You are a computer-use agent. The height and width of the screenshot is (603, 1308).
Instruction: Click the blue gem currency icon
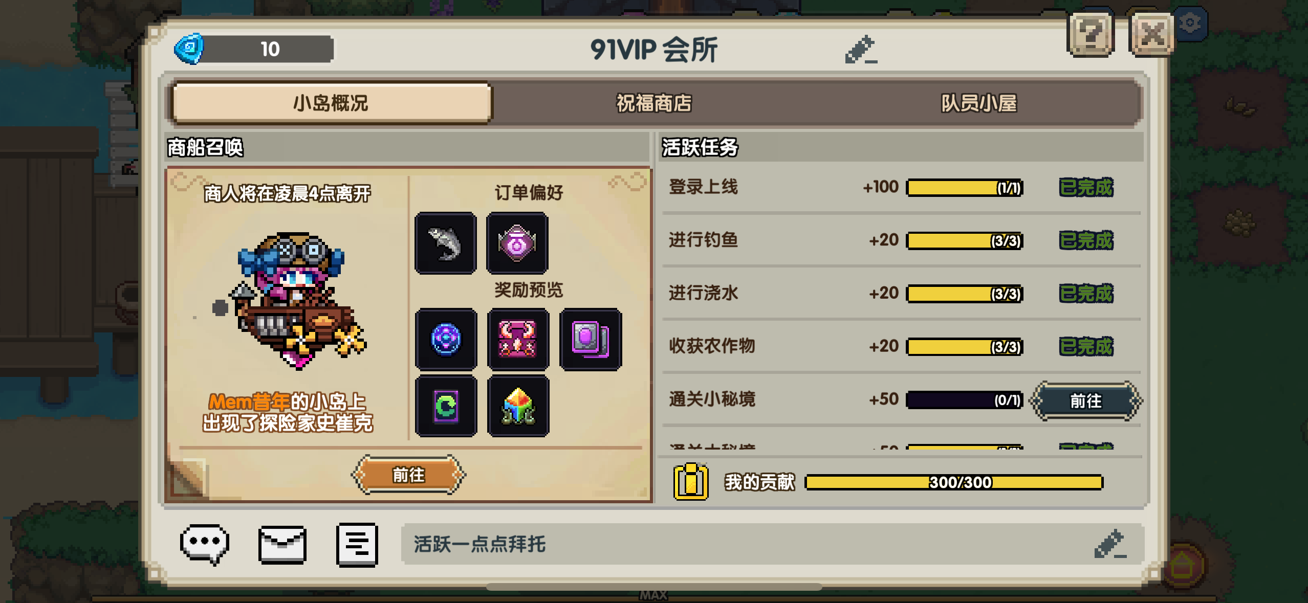[x=189, y=49]
